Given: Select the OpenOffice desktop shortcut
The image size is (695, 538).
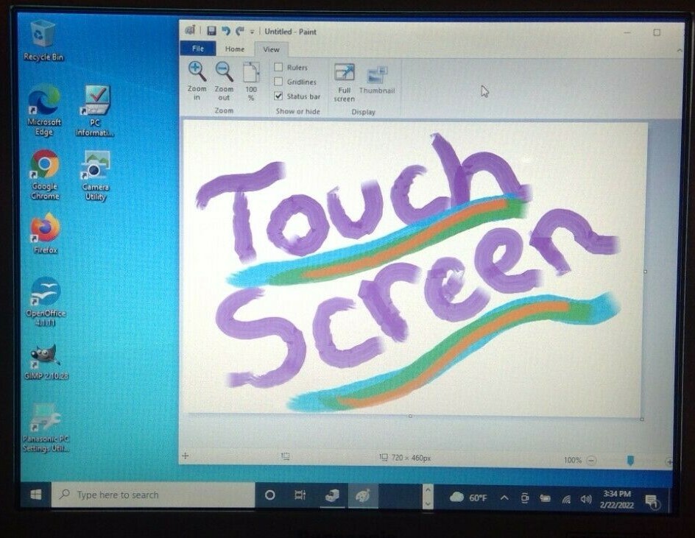Looking at the screenshot, I should pos(45,302).
